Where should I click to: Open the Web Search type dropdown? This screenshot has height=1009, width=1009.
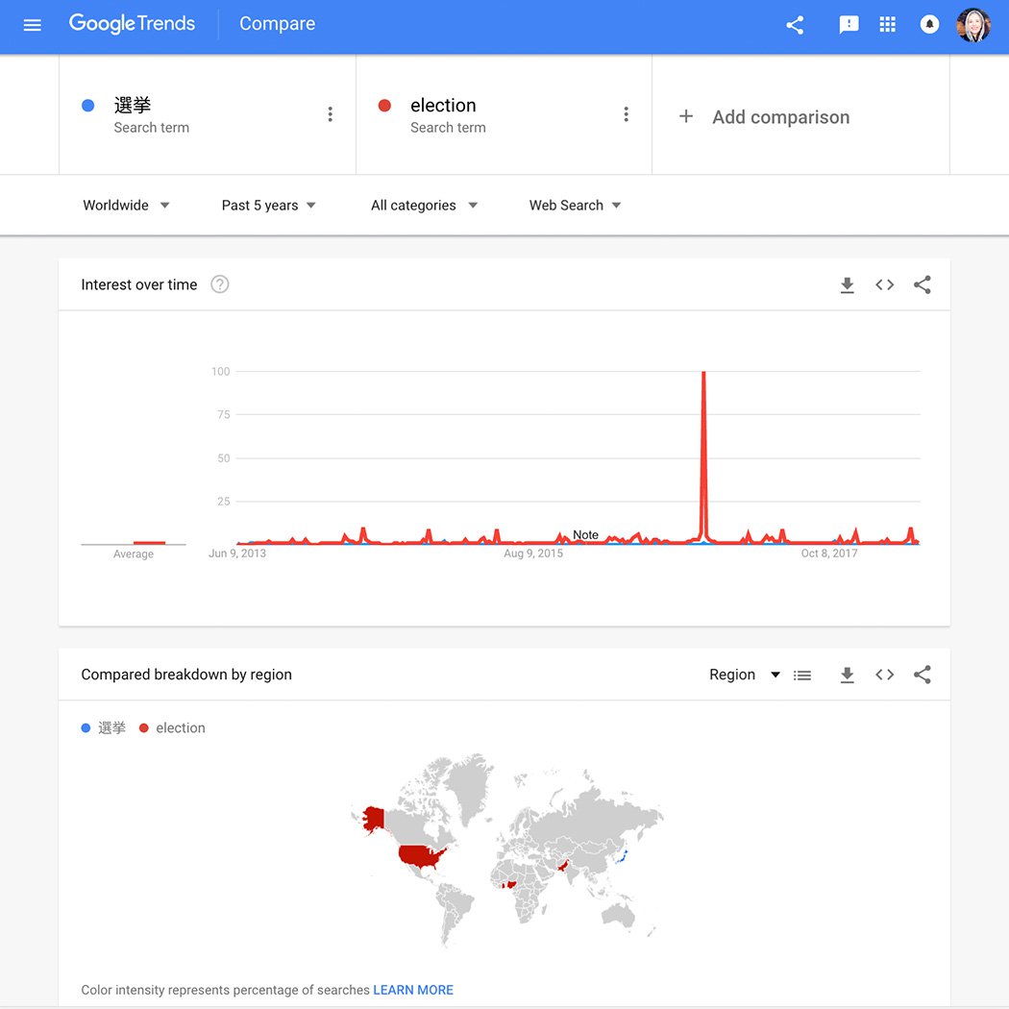(x=575, y=206)
